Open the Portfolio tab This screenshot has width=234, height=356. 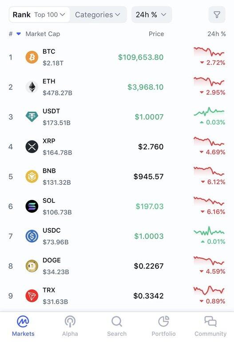(163, 326)
